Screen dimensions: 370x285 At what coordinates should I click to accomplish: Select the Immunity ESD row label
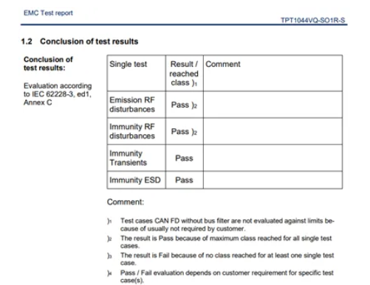click(135, 180)
